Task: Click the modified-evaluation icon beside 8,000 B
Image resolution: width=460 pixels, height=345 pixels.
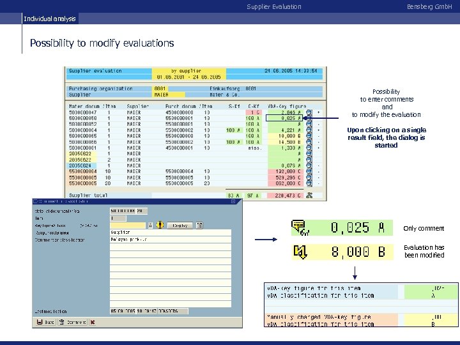Action: 300,252
